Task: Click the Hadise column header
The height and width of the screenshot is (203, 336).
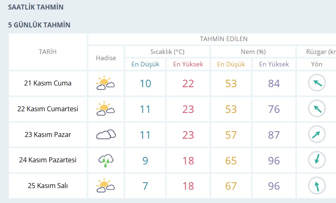Action: [x=106, y=58]
